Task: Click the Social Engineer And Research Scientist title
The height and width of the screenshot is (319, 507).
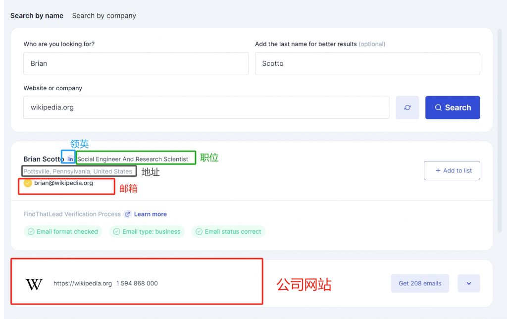Action: pyautogui.click(x=133, y=159)
